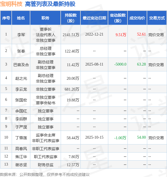This screenshot has width=167, height=177.
Task: Click the name 张国宏
Action: [21, 100]
